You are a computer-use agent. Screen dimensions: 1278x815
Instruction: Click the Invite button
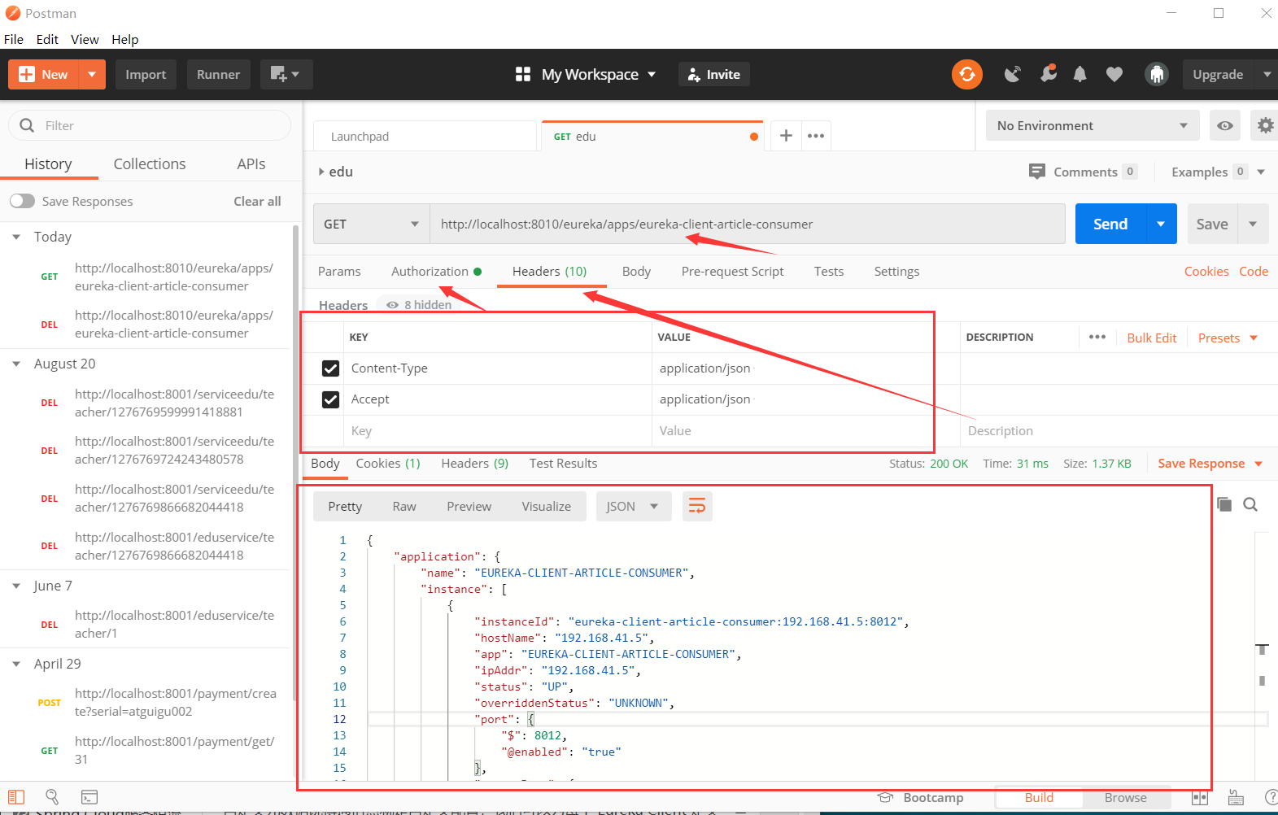[714, 74]
